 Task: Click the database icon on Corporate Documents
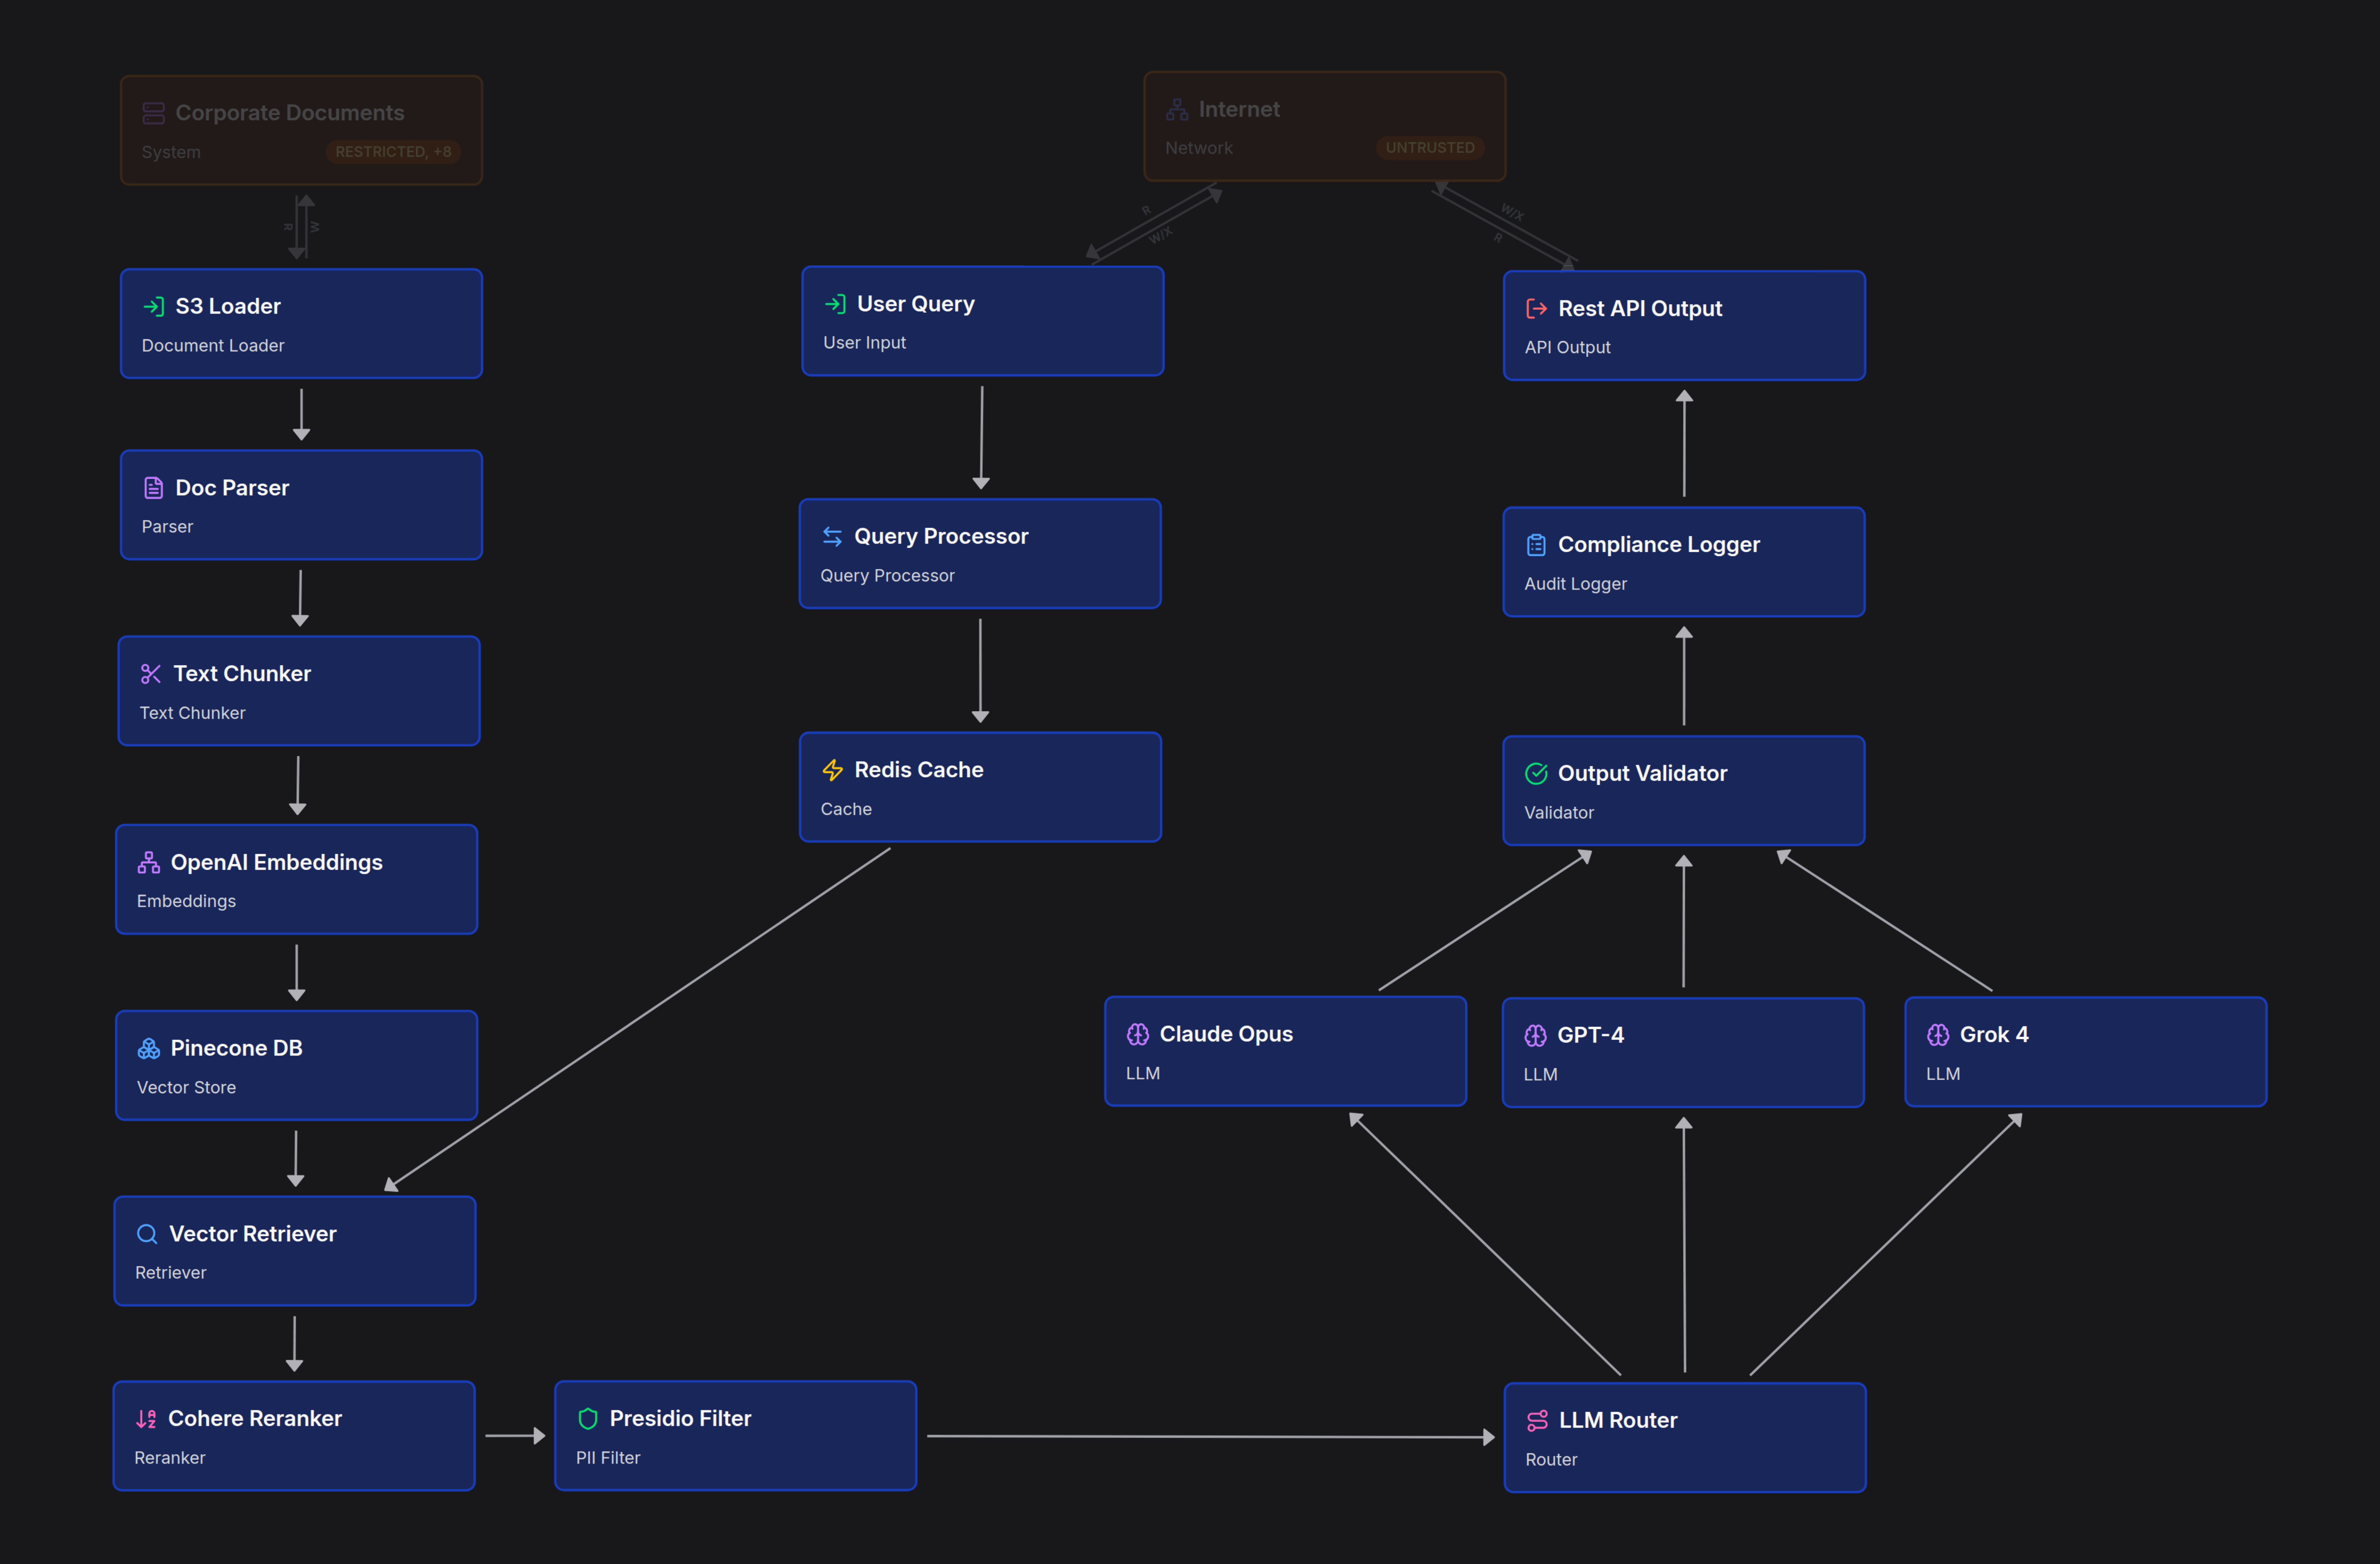[x=153, y=113]
